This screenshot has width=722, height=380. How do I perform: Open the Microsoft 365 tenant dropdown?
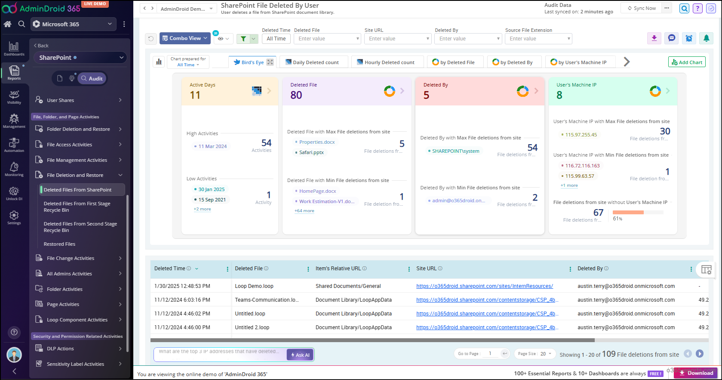coord(74,24)
